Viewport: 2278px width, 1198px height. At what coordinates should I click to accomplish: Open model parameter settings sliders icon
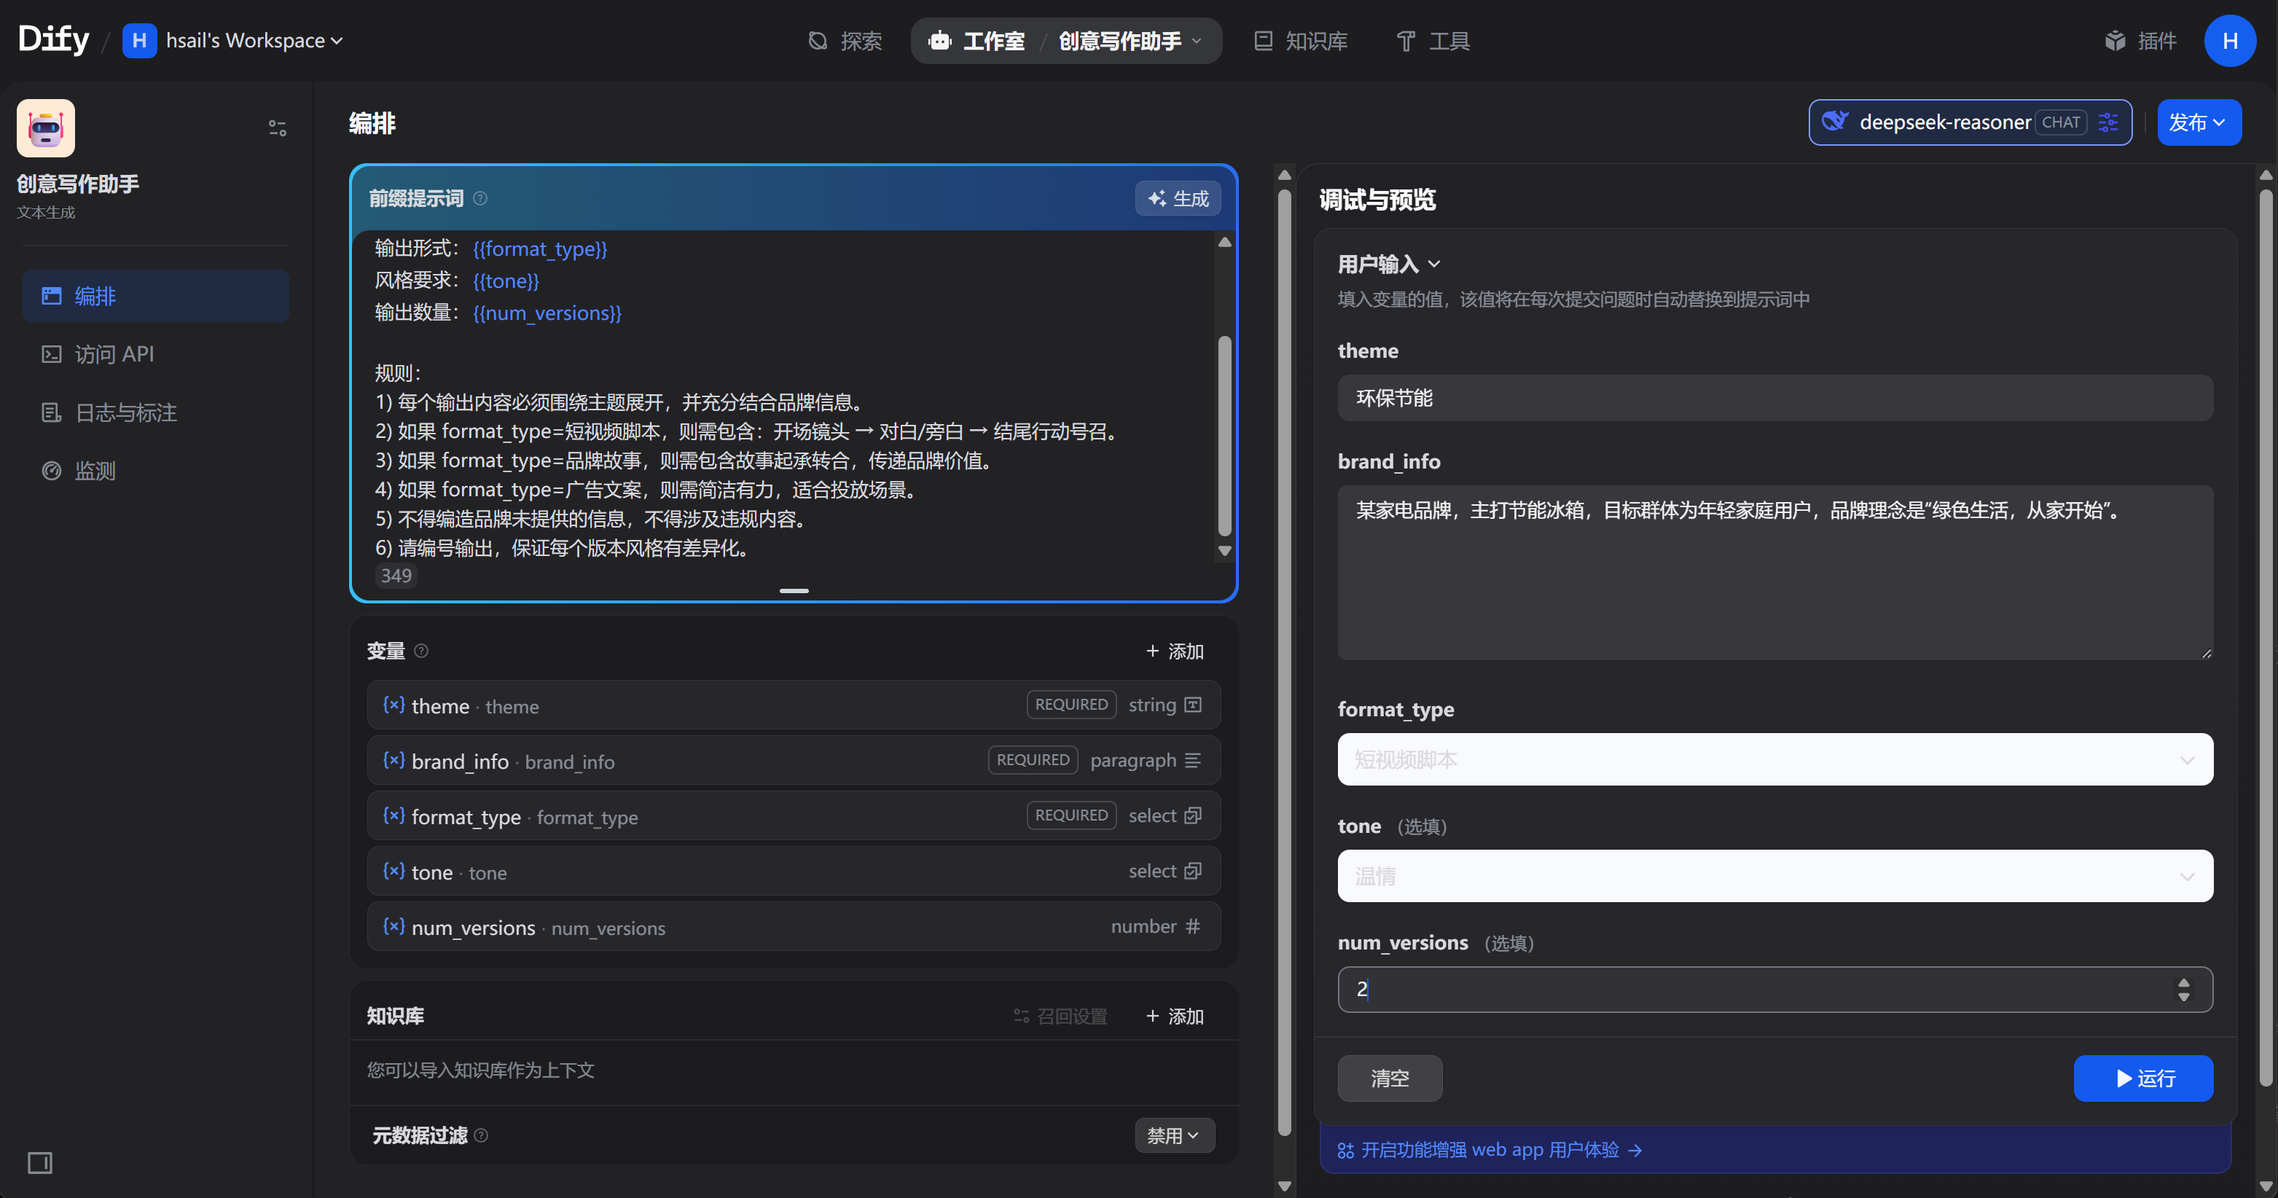pyautogui.click(x=2108, y=122)
